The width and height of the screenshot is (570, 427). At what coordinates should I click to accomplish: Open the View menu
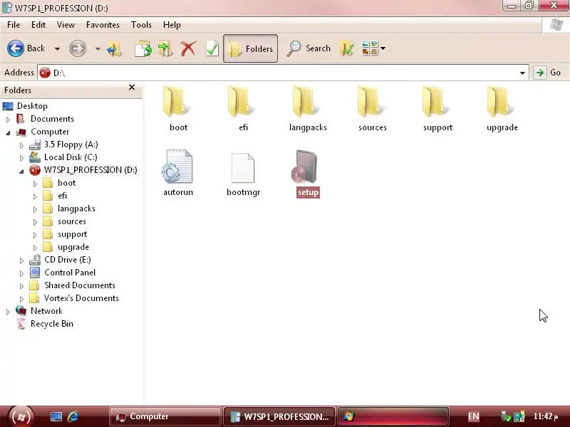click(66, 25)
